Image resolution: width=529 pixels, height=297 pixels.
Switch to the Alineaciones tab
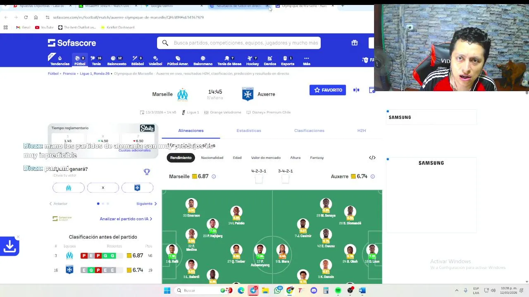pos(191,130)
